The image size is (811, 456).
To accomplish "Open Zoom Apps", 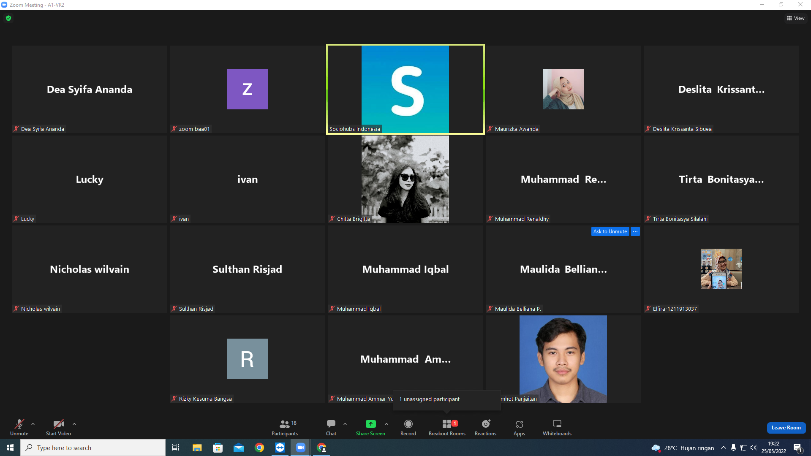I will (x=519, y=427).
